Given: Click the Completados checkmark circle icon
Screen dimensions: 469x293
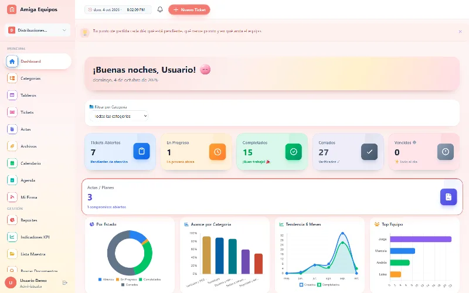Looking at the screenshot, I should pyautogui.click(x=294, y=152).
